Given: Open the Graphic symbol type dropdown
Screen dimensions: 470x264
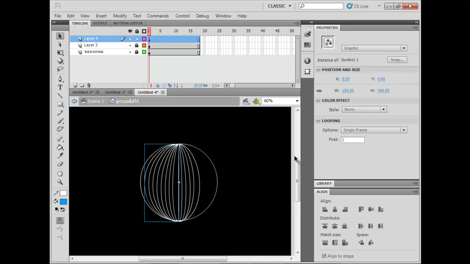Looking at the screenshot, I should coord(374,48).
